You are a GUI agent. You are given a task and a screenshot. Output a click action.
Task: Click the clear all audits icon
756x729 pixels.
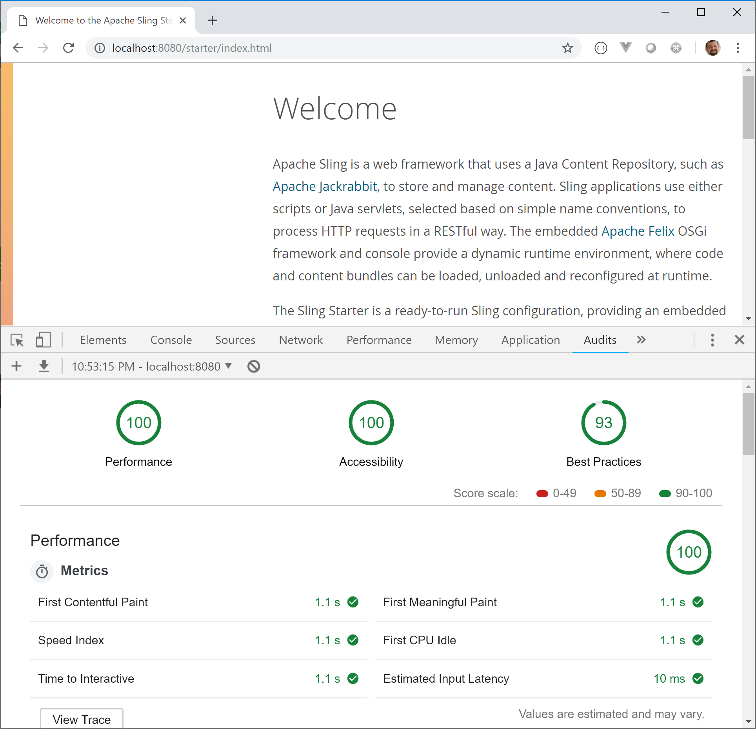click(254, 366)
